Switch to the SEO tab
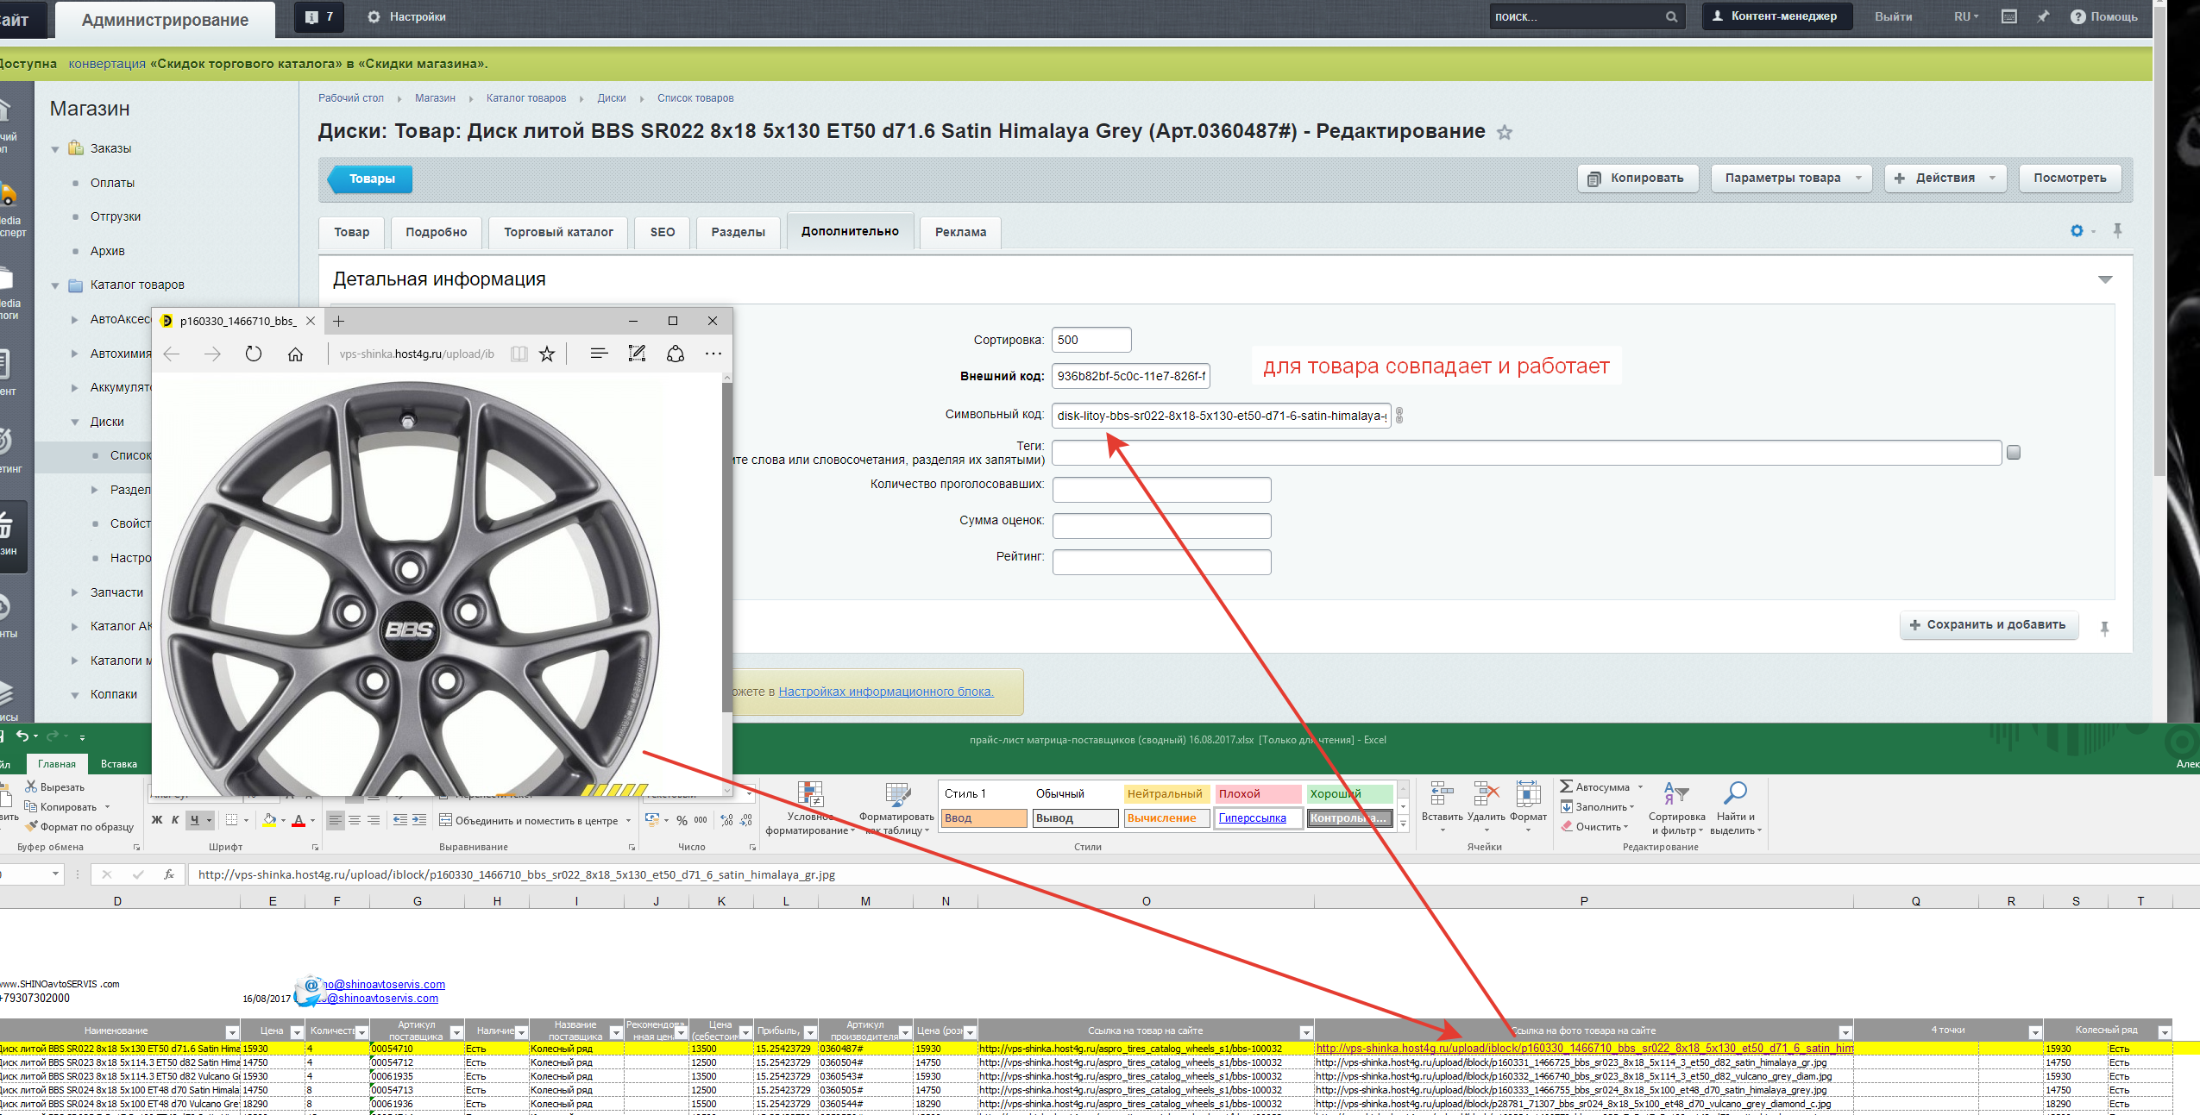The image size is (2200, 1115). pos(663,232)
